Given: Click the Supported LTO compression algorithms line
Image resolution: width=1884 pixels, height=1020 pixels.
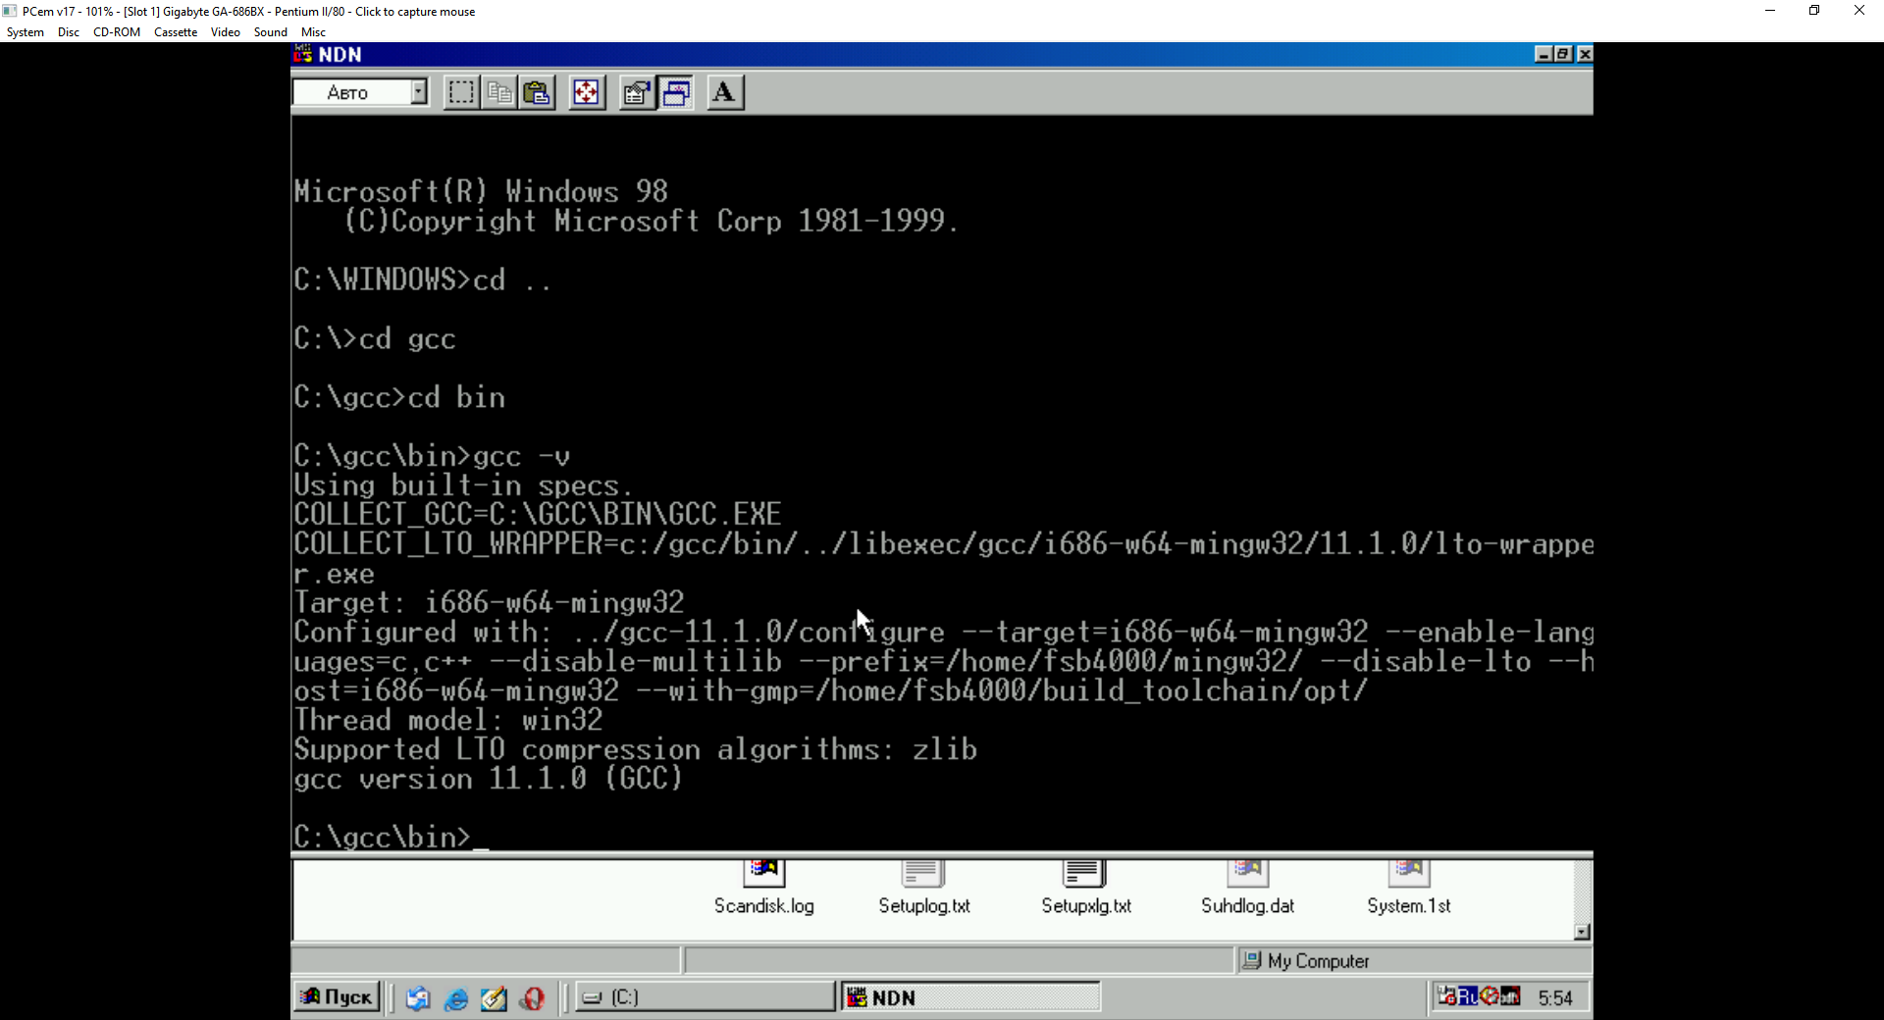Looking at the screenshot, I should coord(635,749).
